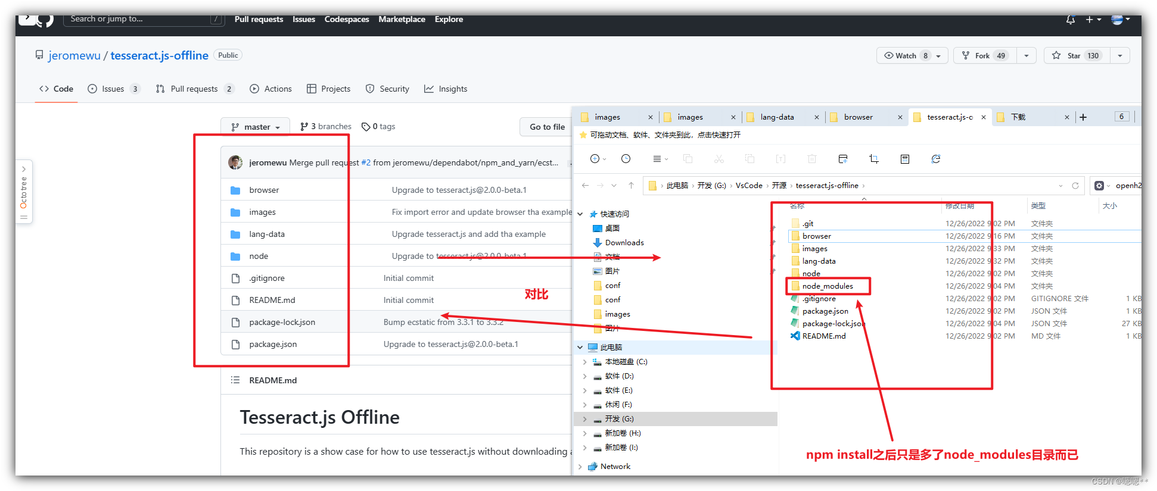Image resolution: width=1157 pixels, height=491 pixels.
Task: Refresh the explorer address bar
Action: point(1075,186)
